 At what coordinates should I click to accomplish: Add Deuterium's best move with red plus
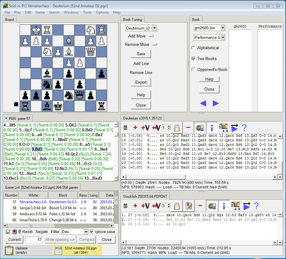coord(135,127)
